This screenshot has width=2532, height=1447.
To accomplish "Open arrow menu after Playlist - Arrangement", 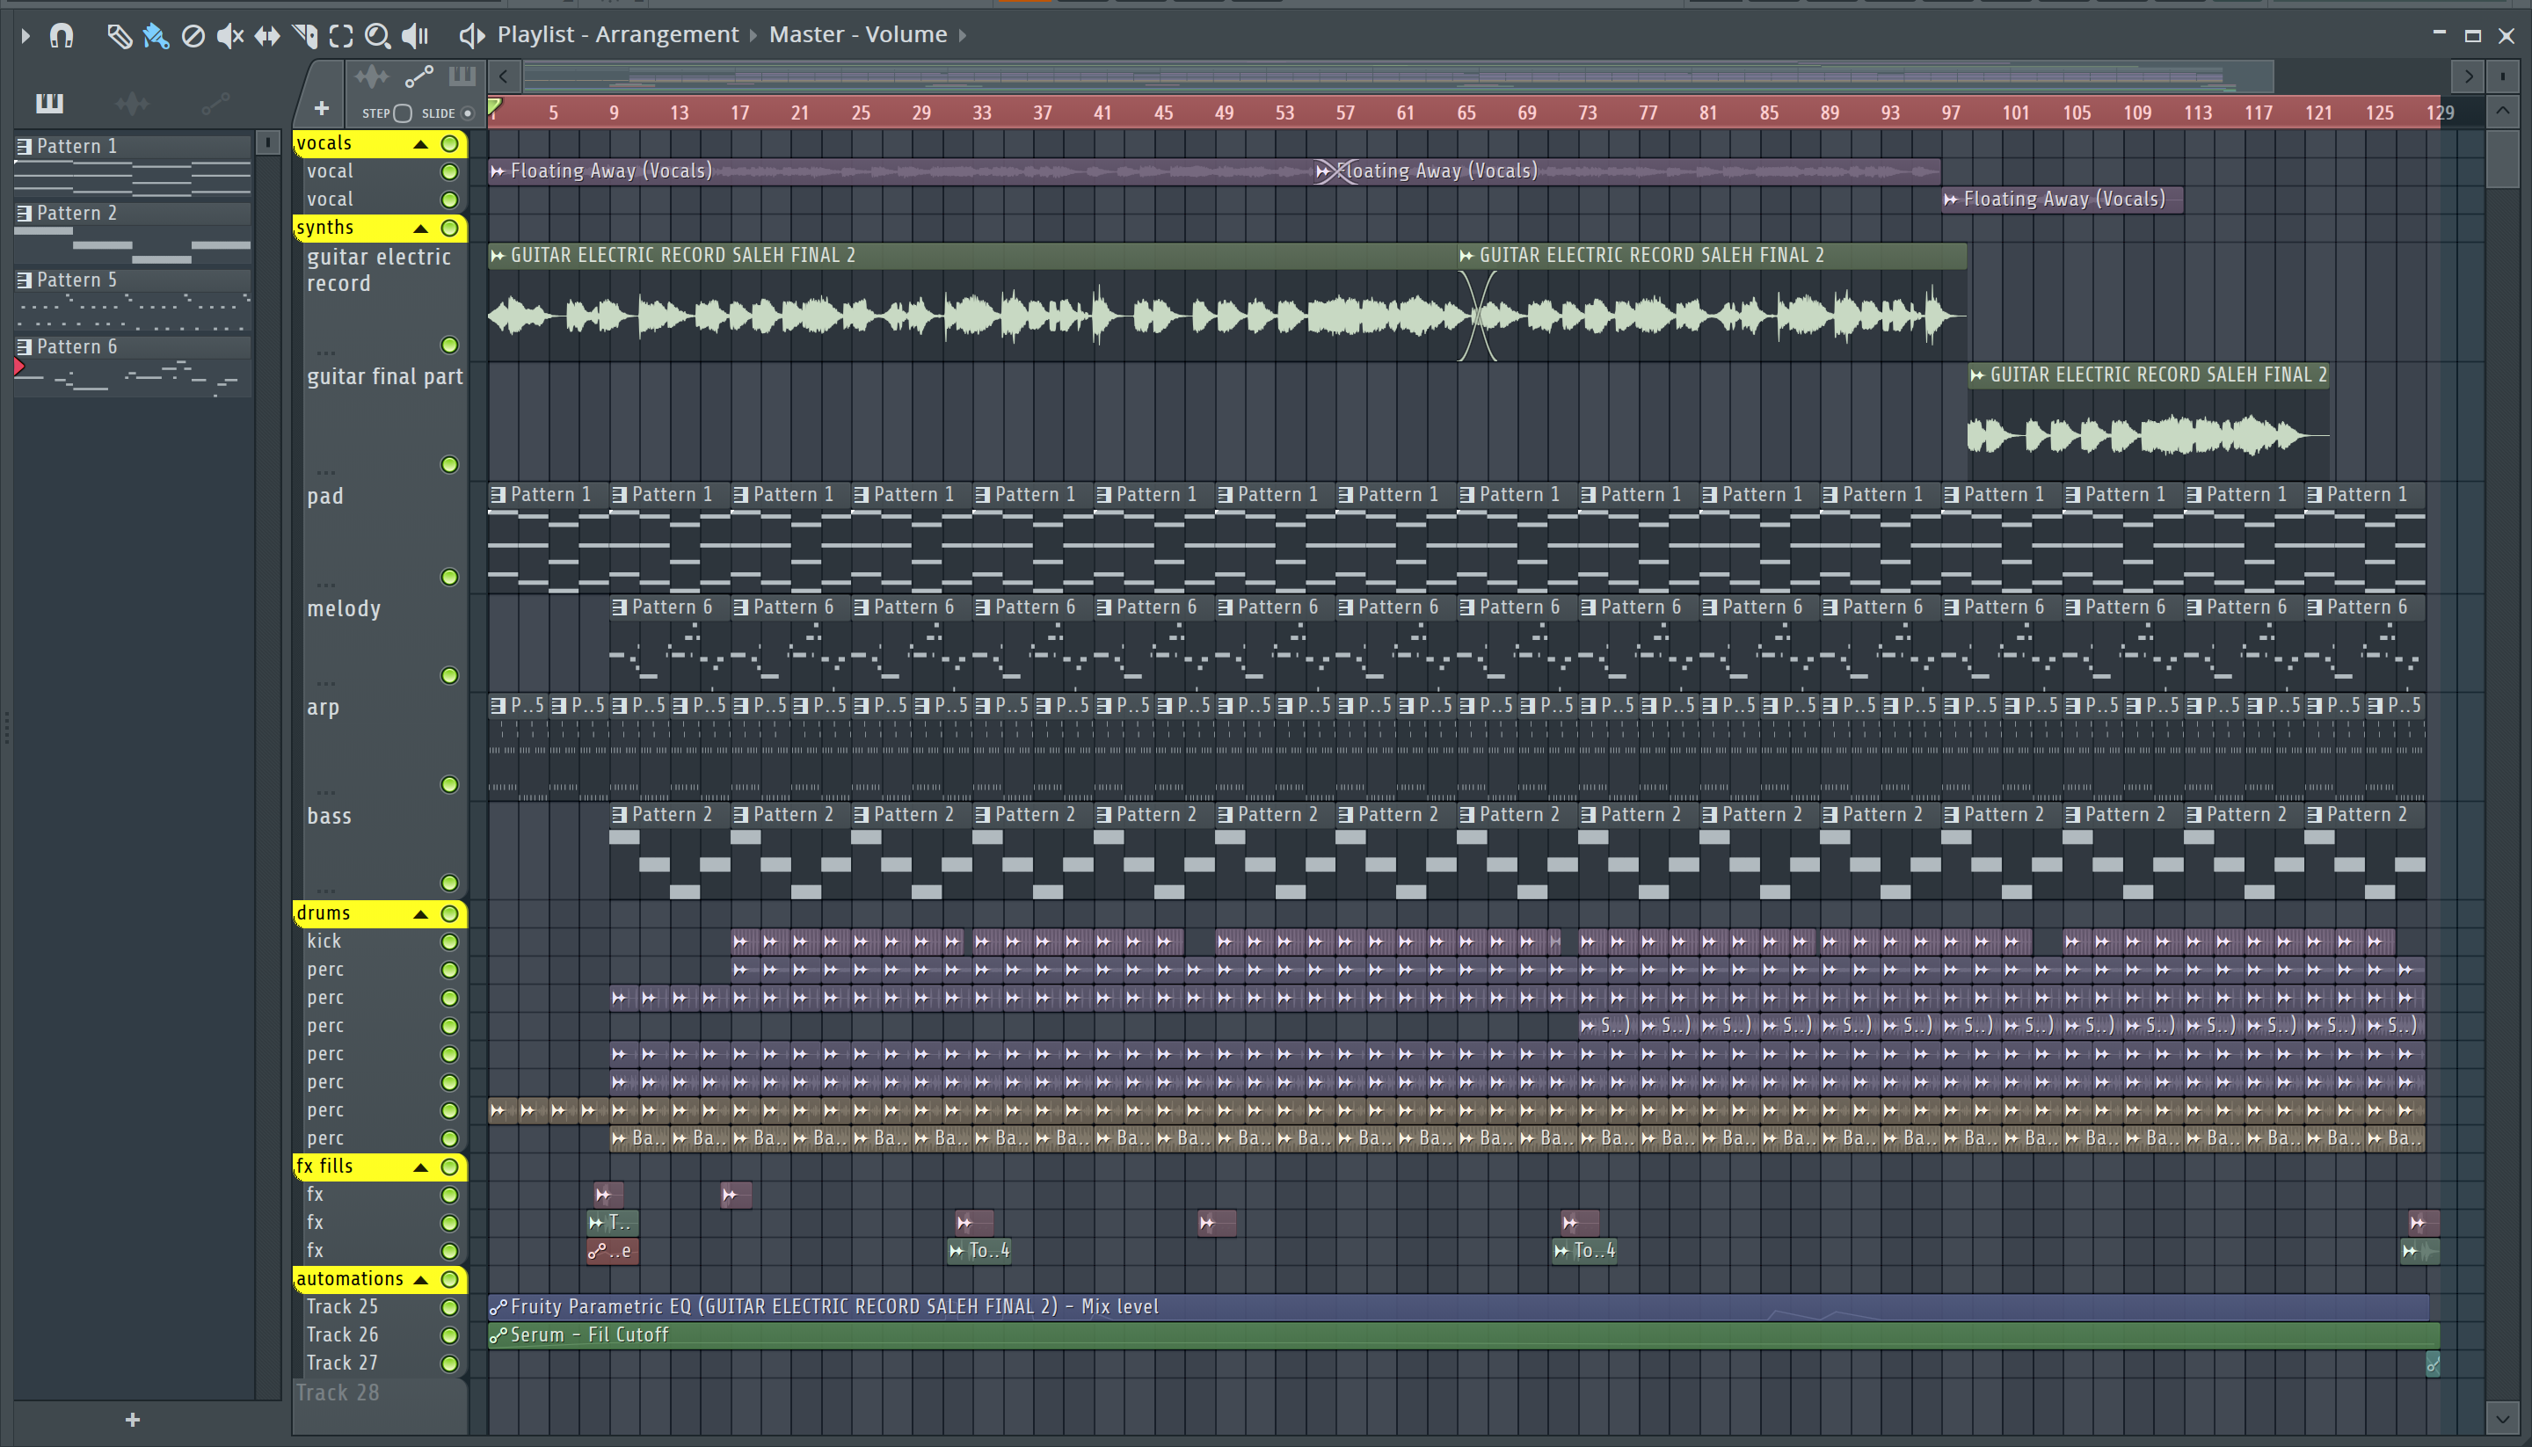I will point(753,36).
